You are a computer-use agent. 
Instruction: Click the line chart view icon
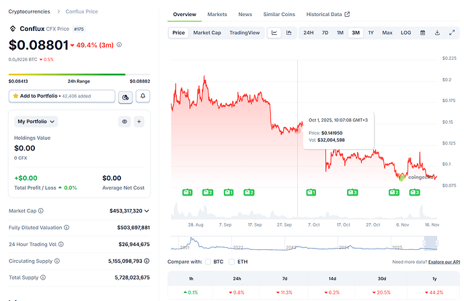point(274,32)
